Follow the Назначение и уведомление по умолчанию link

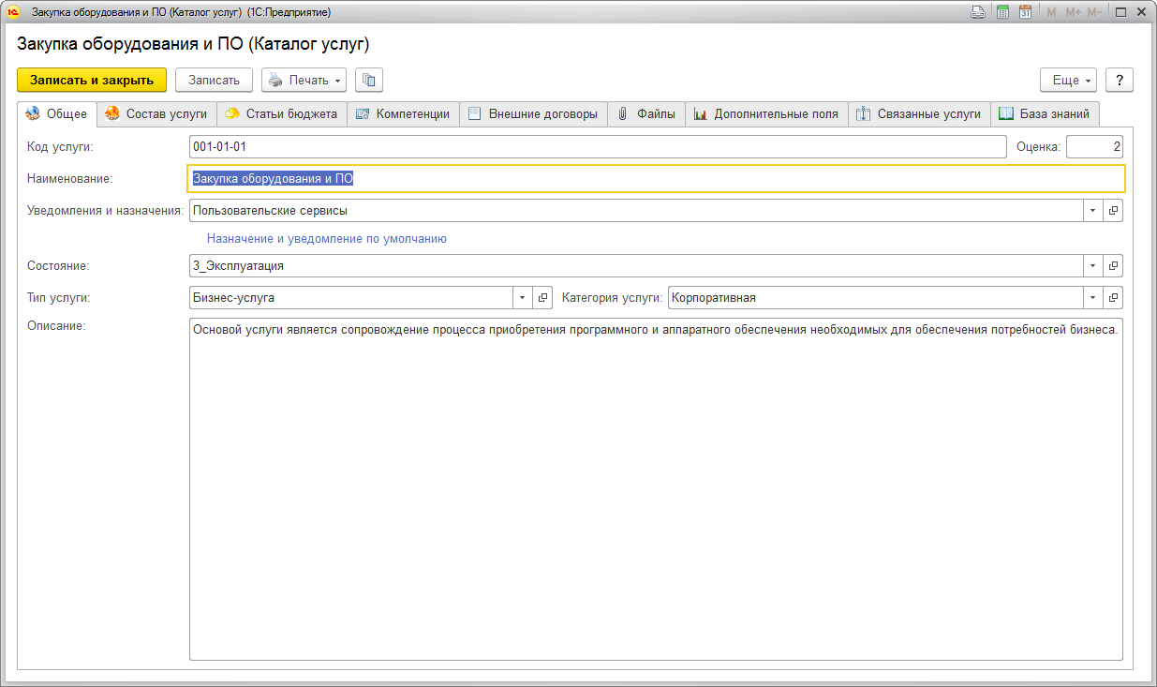(x=327, y=239)
